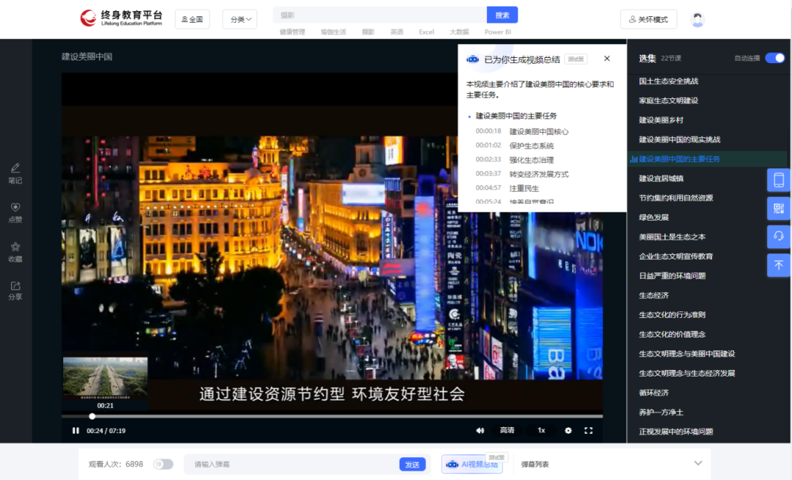Open video settings gear icon
The image size is (792, 480).
tap(568, 431)
